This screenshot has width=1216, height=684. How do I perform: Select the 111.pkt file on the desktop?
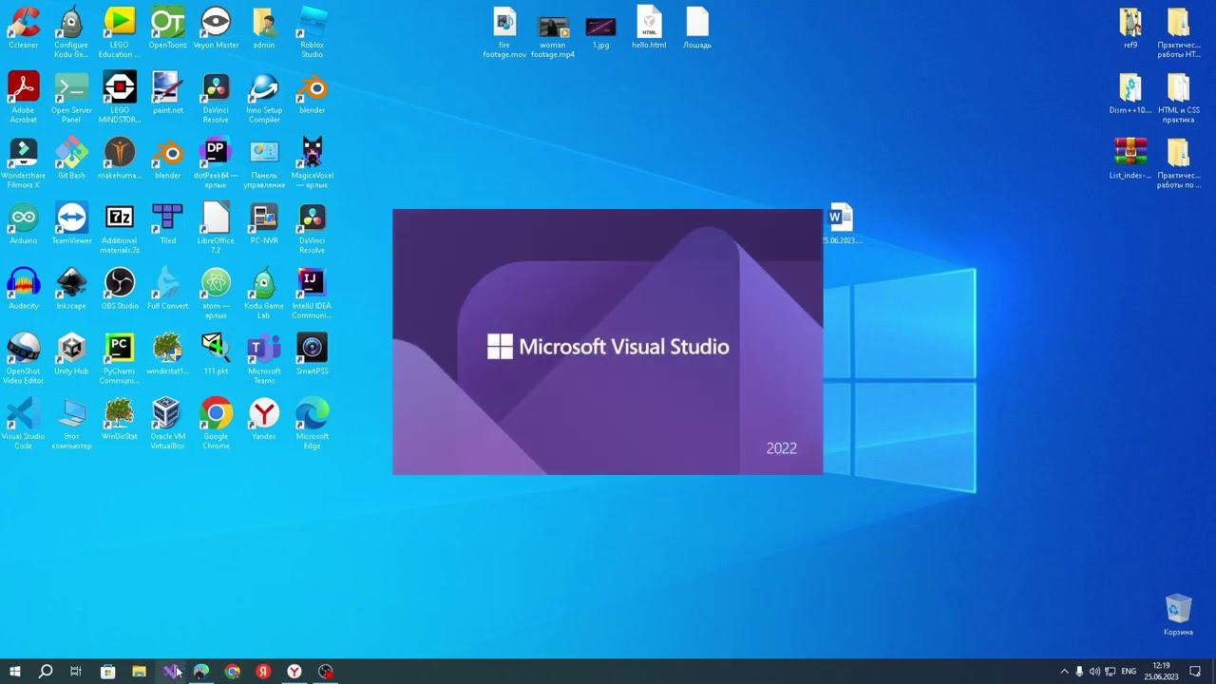tap(216, 355)
